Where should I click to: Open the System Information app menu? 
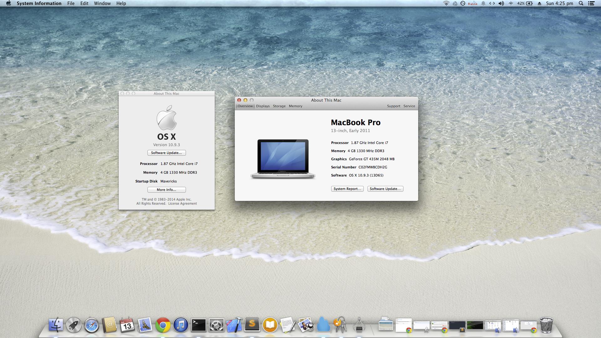click(39, 3)
